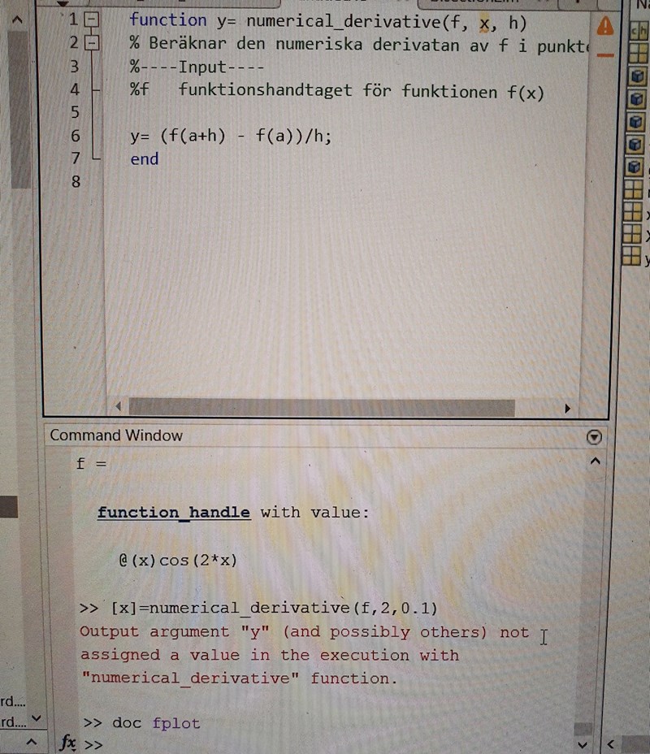Click the editor horizontal scrollbar thumb

tap(321, 408)
